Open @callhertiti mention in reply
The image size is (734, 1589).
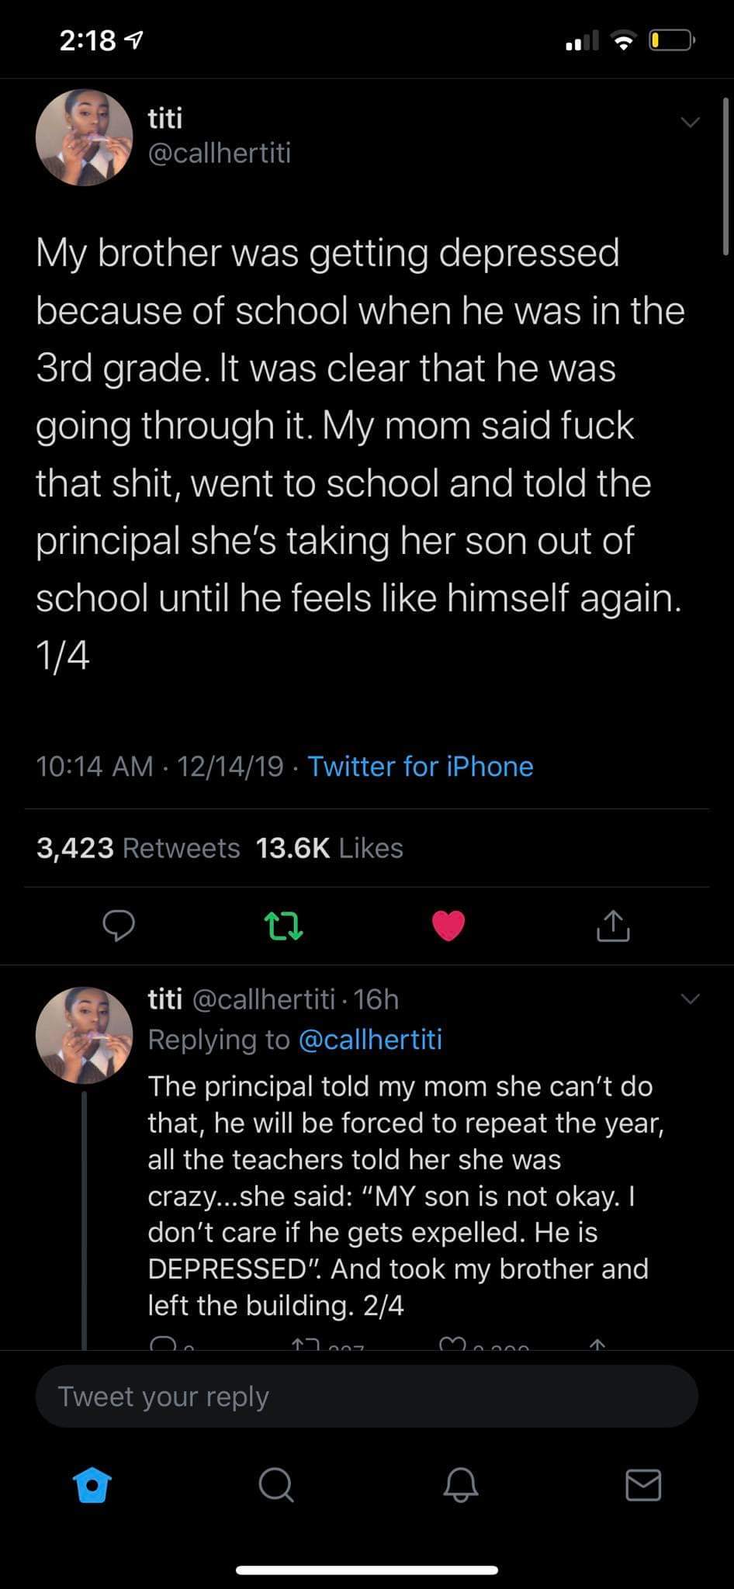(370, 1040)
